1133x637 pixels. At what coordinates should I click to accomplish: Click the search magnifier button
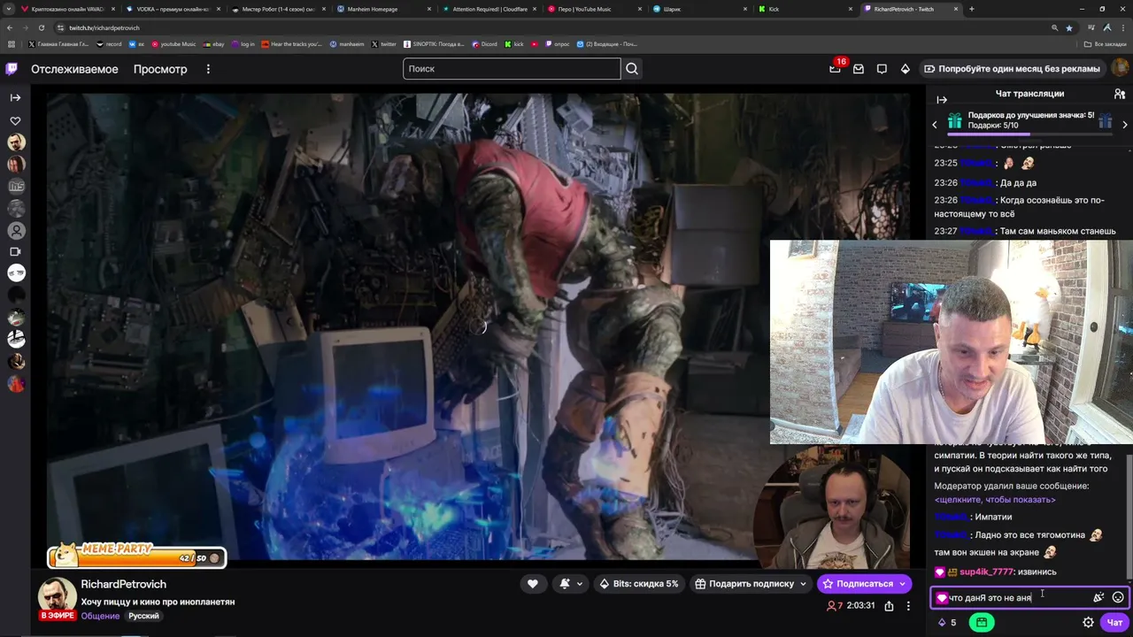[632, 69]
